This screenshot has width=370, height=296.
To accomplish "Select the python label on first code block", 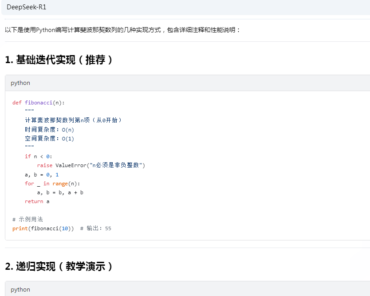I will tap(20, 83).
